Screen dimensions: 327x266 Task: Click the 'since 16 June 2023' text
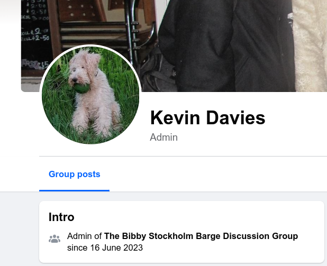tap(105, 247)
